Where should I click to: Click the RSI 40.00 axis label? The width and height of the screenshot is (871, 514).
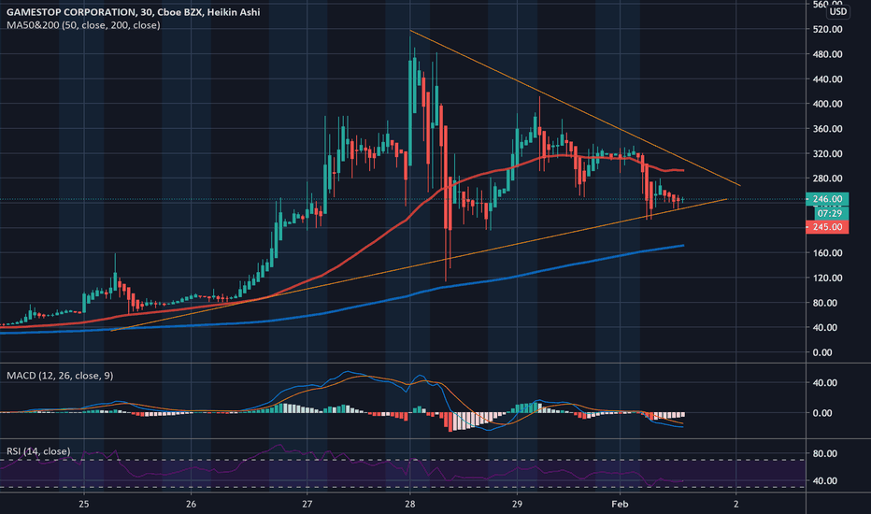(x=824, y=480)
